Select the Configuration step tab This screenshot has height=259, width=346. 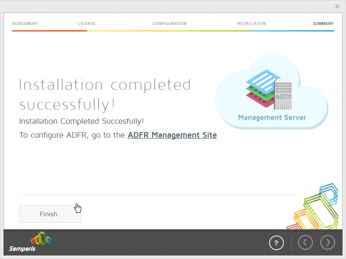pos(170,24)
